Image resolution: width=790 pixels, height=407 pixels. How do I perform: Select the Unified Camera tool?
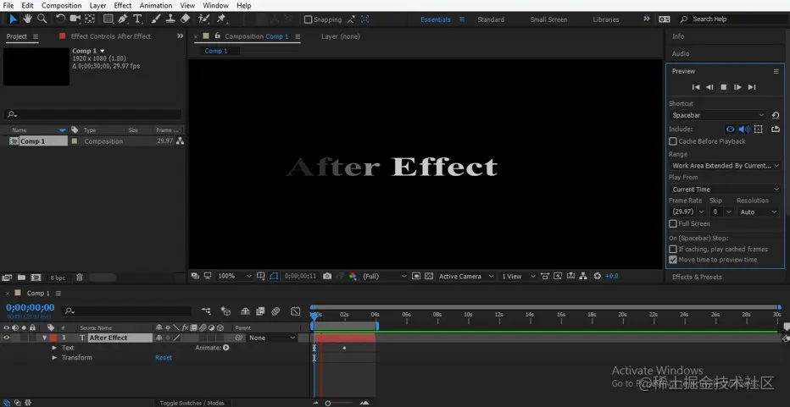pos(75,19)
